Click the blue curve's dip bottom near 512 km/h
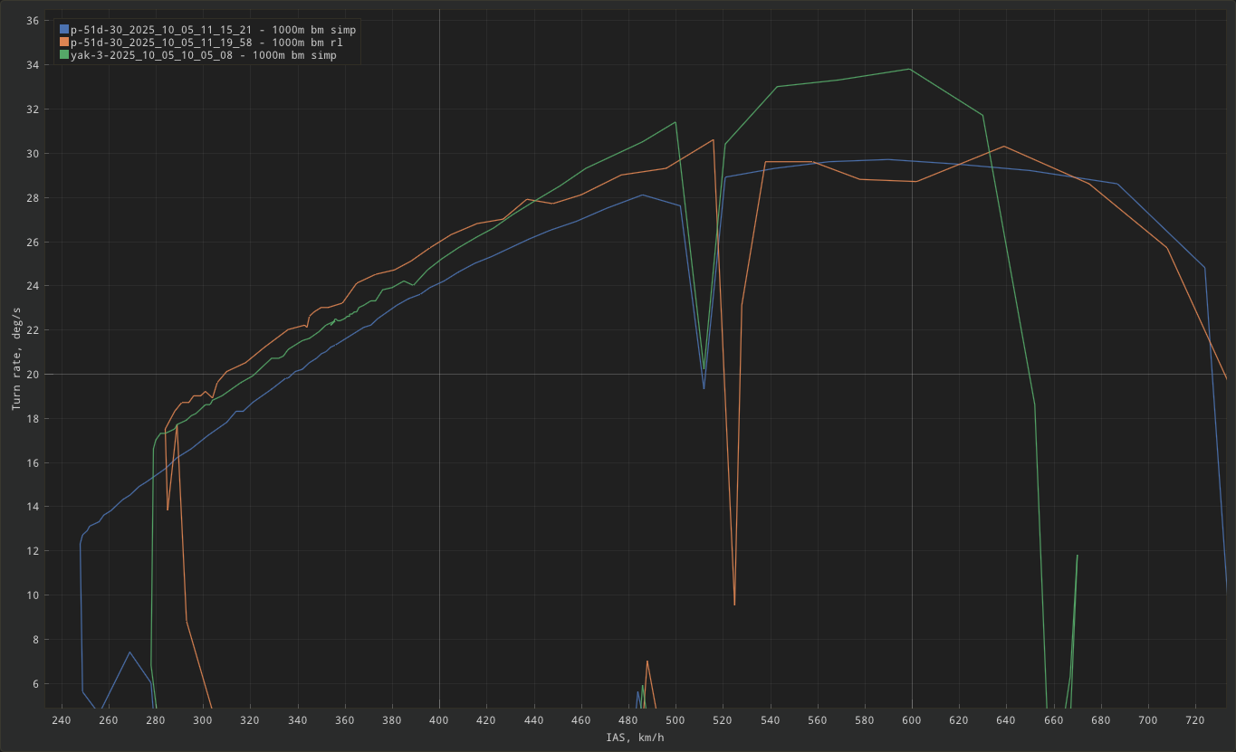1236x752 pixels. coord(704,388)
